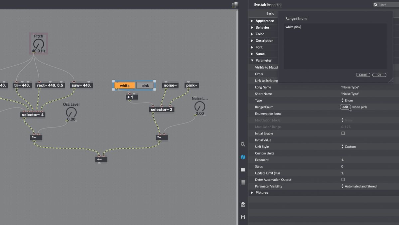Expand the Behavior section
Viewport: 399px width, 225px height.
pos(252,27)
